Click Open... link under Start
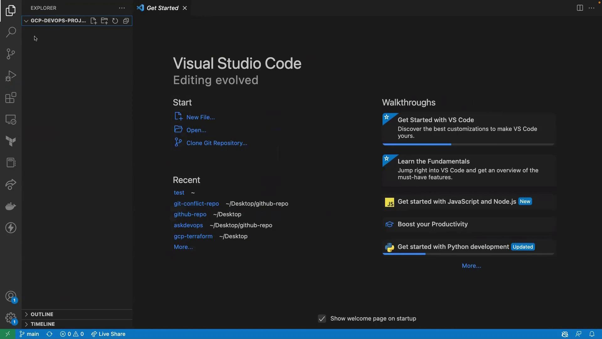 [x=196, y=130]
